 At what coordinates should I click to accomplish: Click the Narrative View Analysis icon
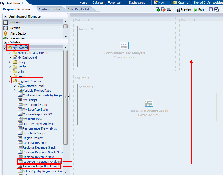20,123
